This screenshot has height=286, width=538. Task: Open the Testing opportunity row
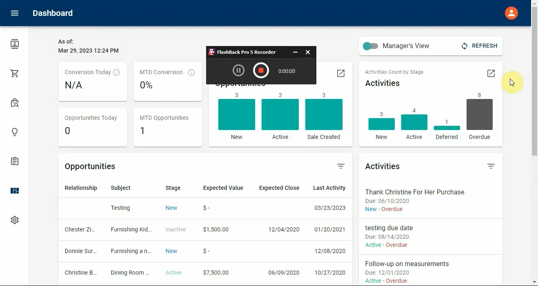(205, 208)
